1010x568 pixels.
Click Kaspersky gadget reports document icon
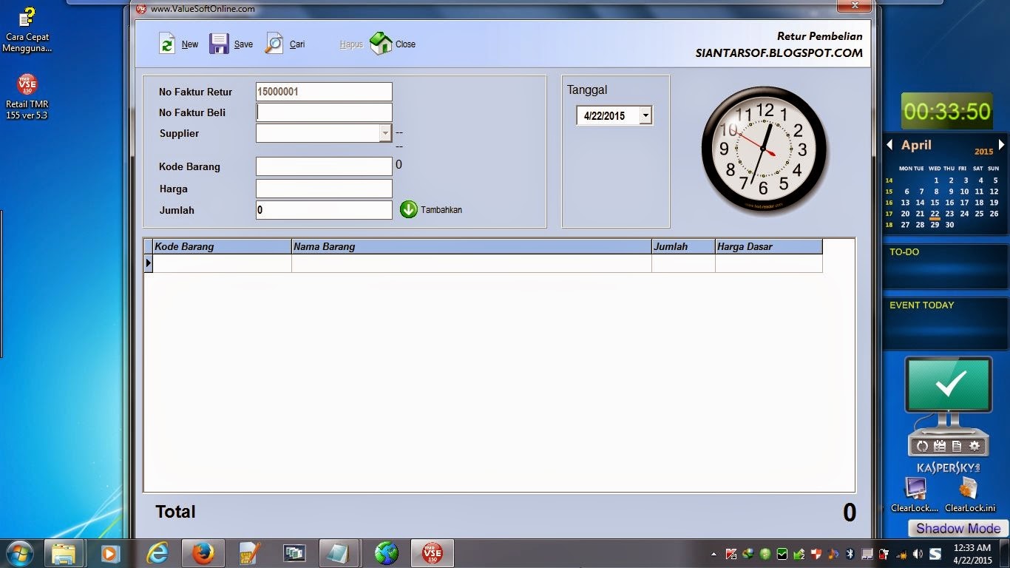[x=957, y=445]
